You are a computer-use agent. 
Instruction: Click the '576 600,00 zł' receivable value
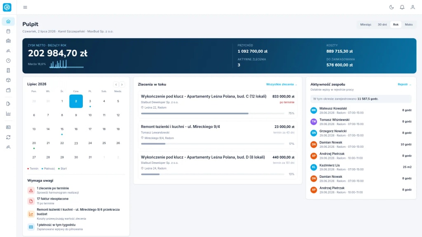coord(340,65)
